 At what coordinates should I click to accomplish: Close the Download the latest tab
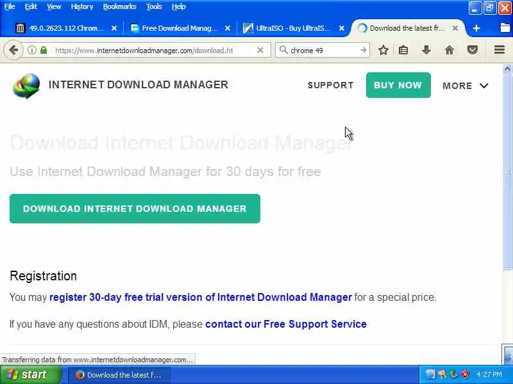(x=455, y=28)
